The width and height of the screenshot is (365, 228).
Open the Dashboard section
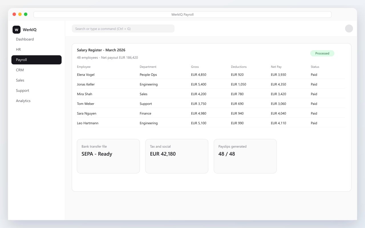(x=36, y=39)
